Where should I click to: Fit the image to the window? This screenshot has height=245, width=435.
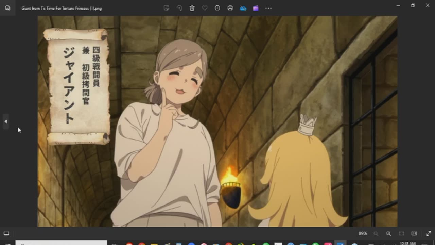401,234
